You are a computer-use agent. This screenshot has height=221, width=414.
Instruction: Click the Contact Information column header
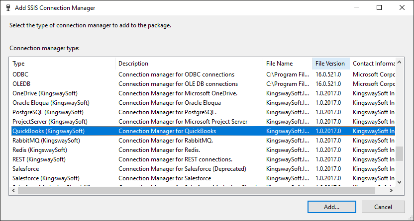(373, 64)
